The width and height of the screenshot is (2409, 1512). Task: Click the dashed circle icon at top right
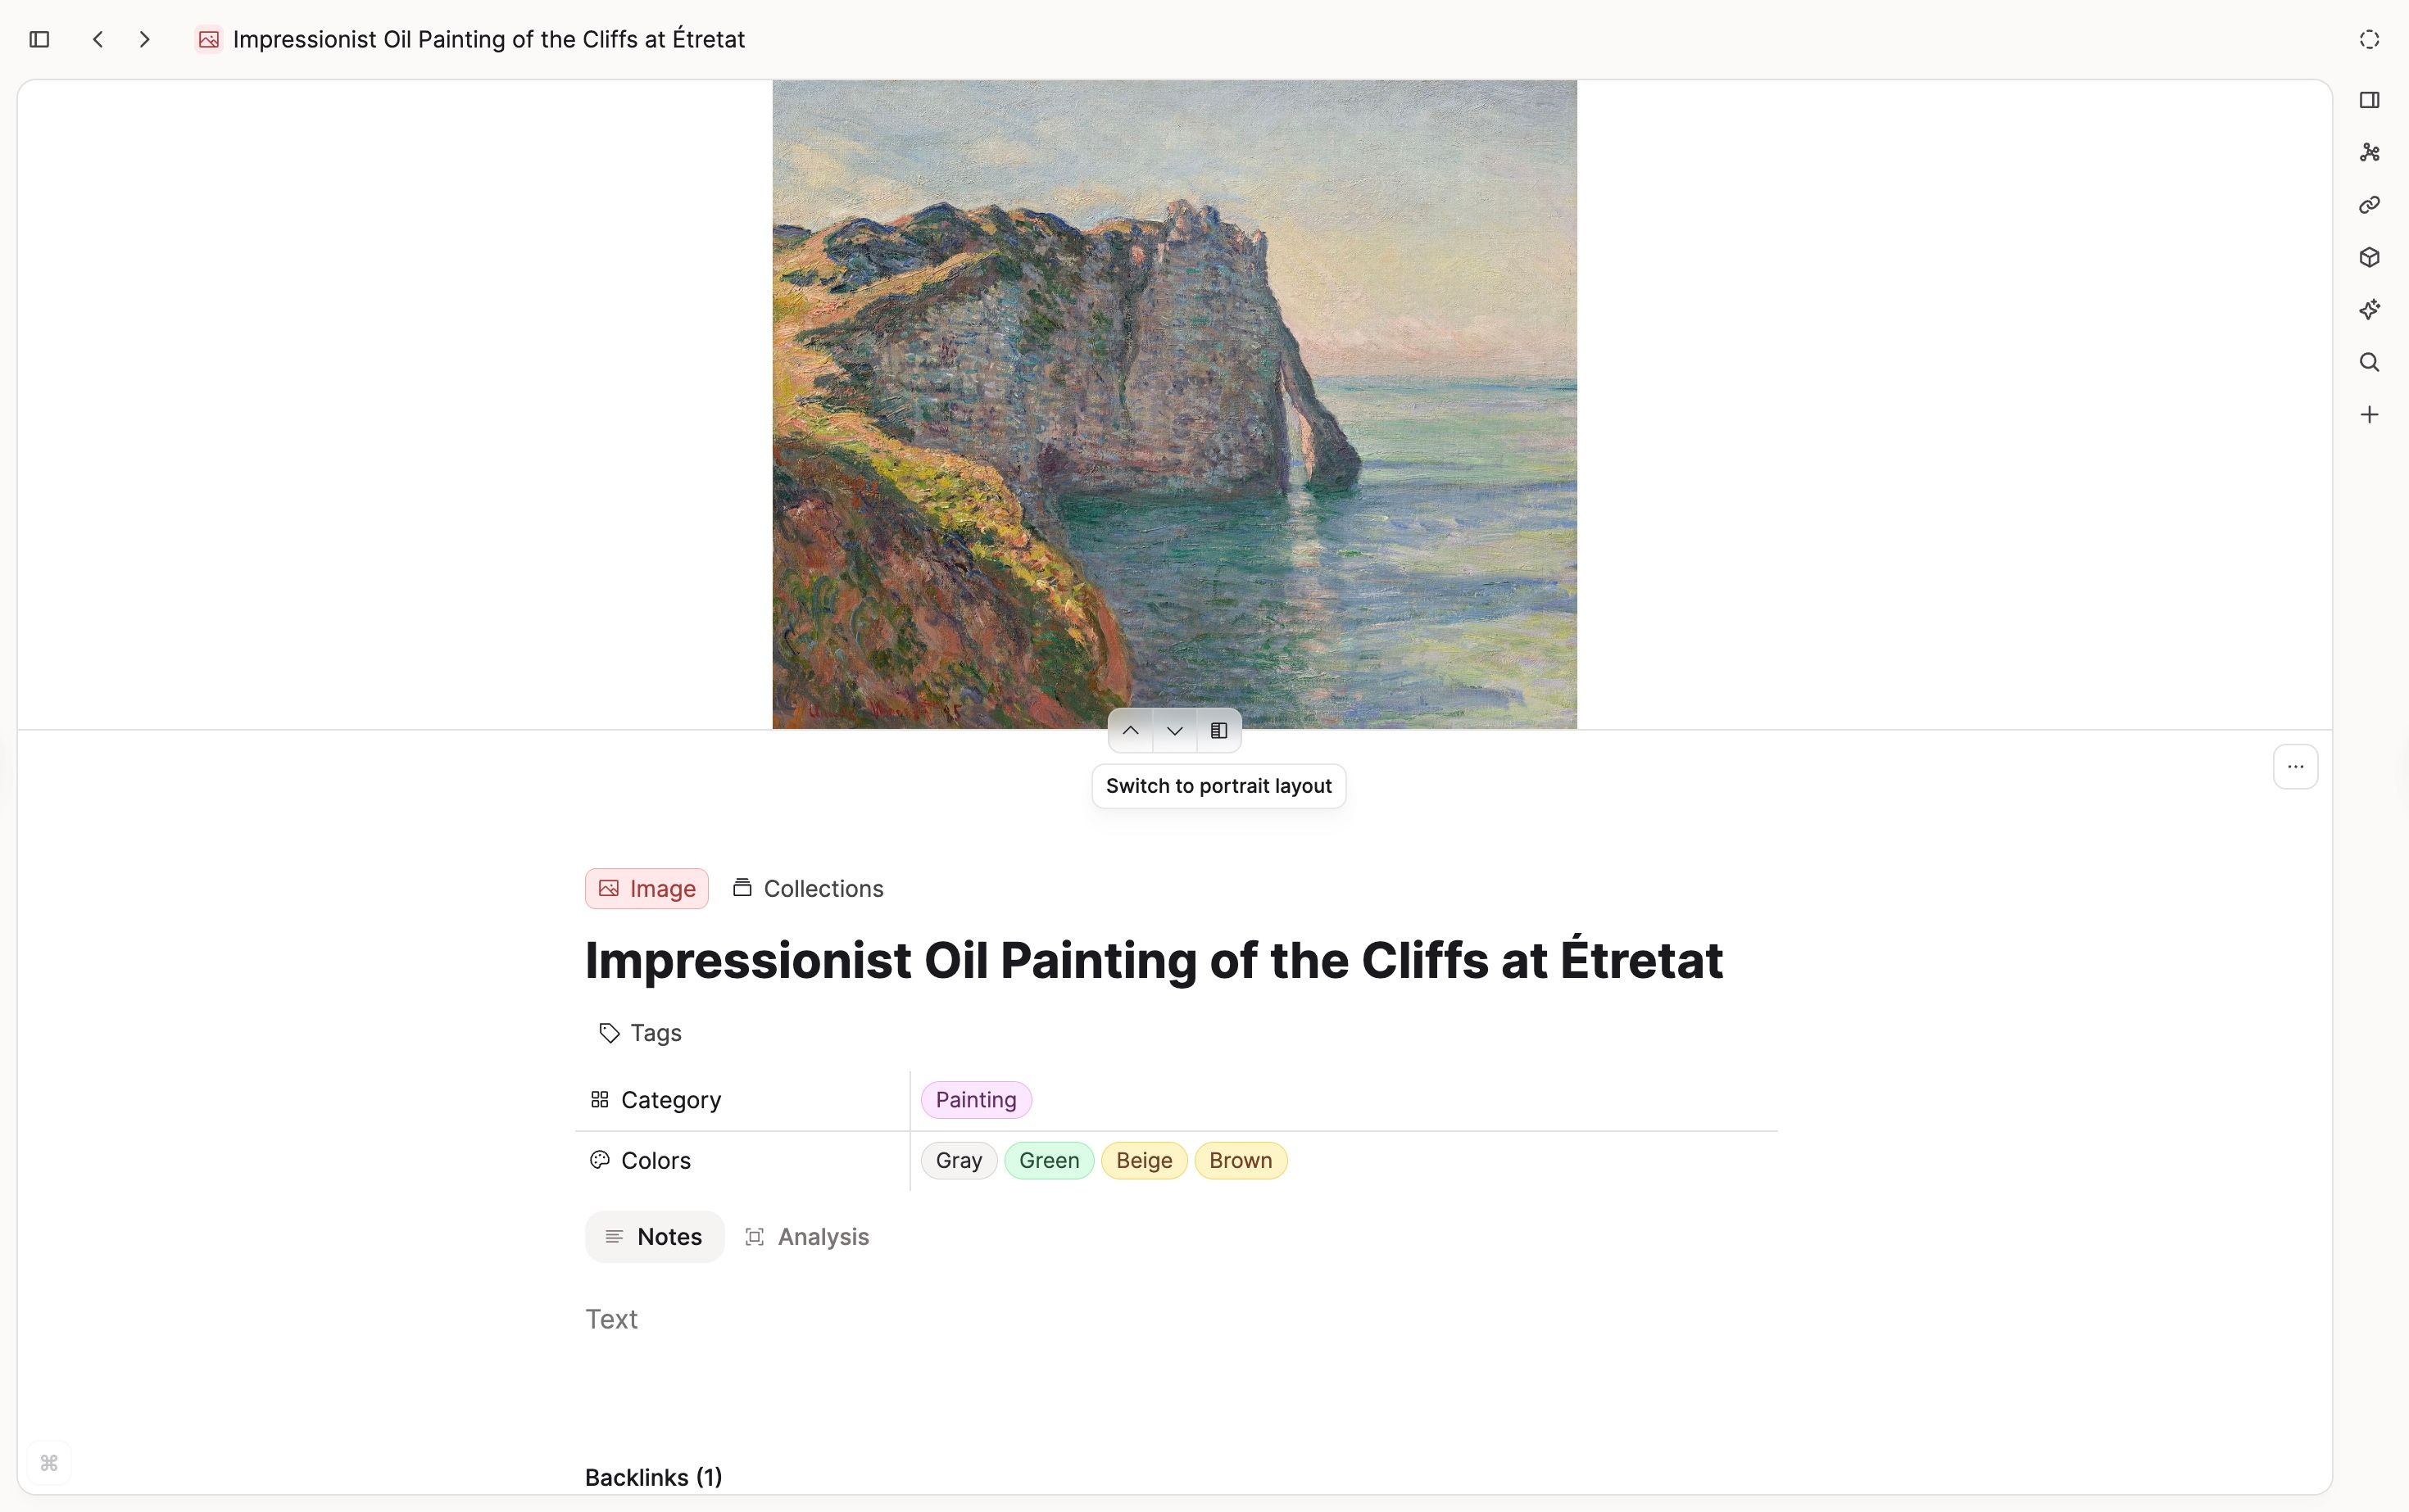2369,39
